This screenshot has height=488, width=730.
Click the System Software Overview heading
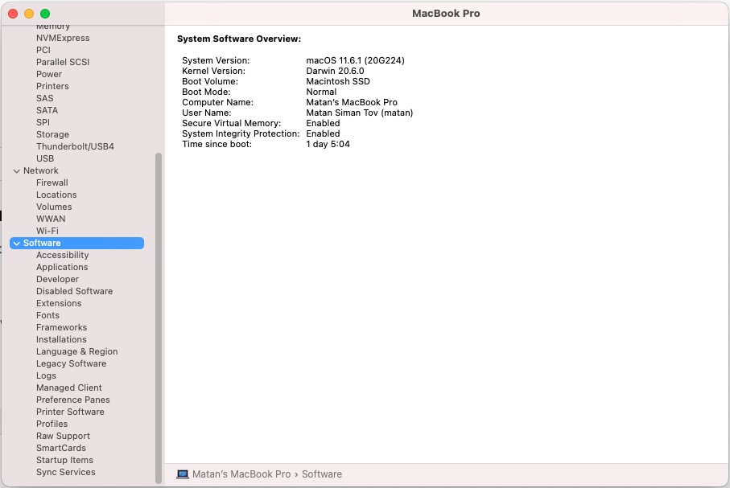click(239, 39)
